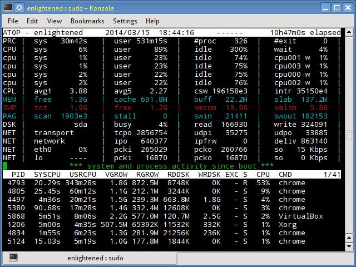Open the Edit menu
The image size is (356, 267).
[x=32, y=21]
